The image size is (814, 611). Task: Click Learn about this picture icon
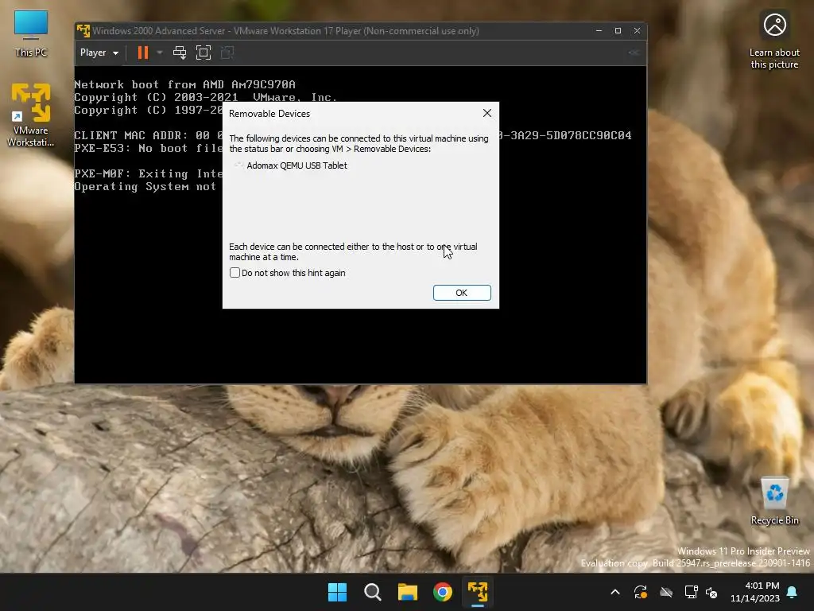[774, 41]
